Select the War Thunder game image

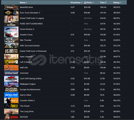click(x=11, y=40)
